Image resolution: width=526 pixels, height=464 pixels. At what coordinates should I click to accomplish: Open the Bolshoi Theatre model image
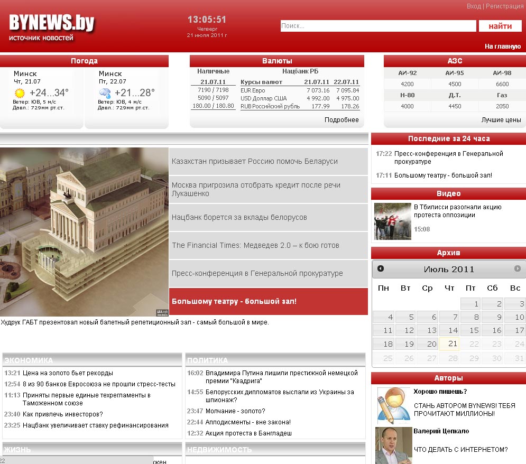84,231
